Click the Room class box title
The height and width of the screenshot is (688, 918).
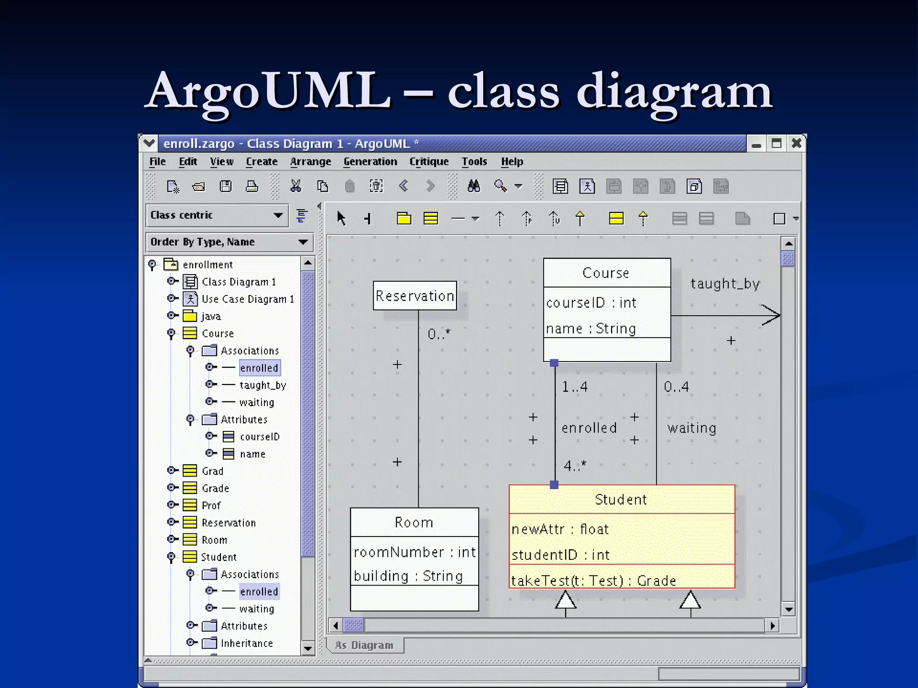(414, 522)
